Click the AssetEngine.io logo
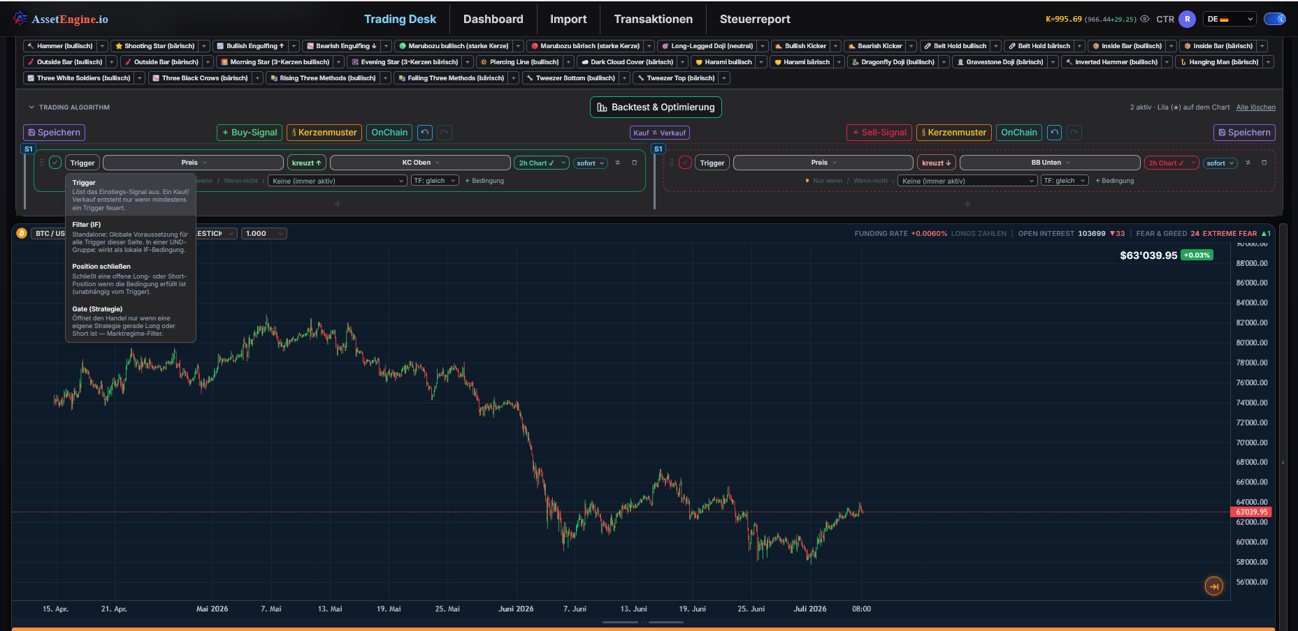Viewport: 1298px width, 631px height. pyautogui.click(x=61, y=19)
